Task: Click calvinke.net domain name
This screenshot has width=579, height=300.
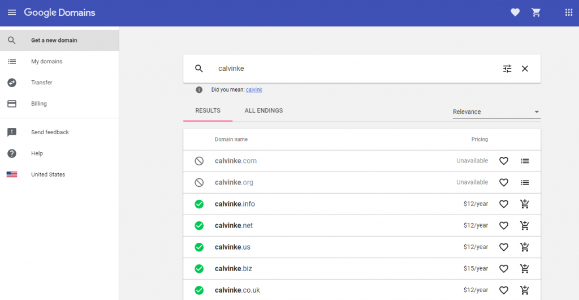Action: click(x=234, y=225)
